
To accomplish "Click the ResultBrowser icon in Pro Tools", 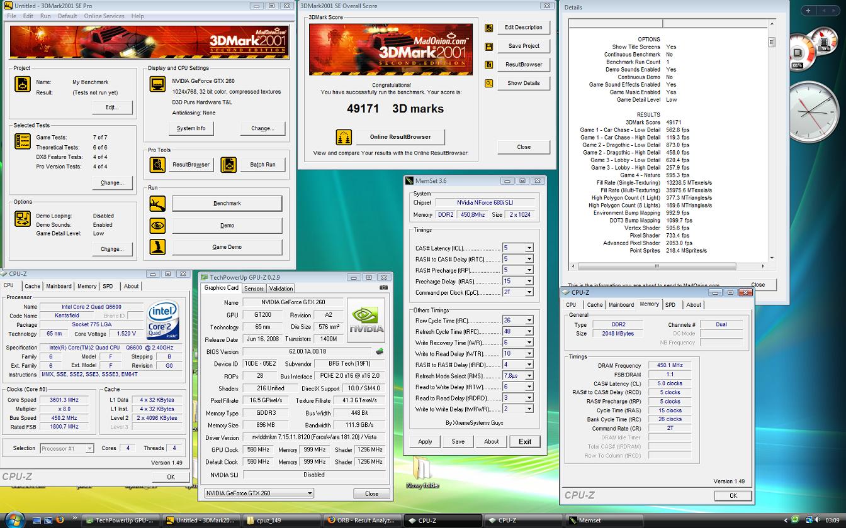I will [157, 165].
